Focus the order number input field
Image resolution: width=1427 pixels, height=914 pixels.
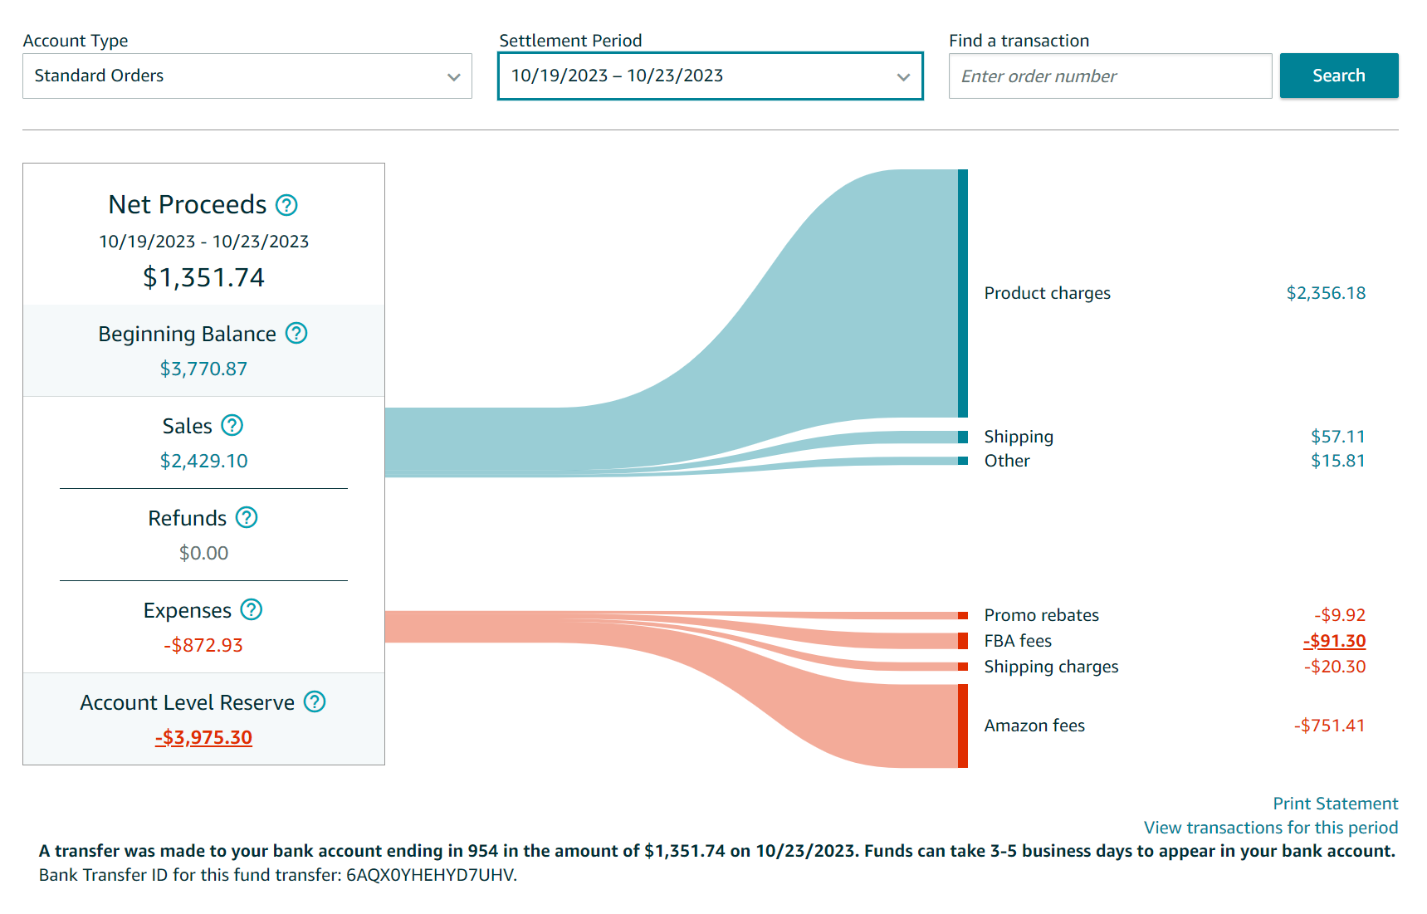[1109, 76]
